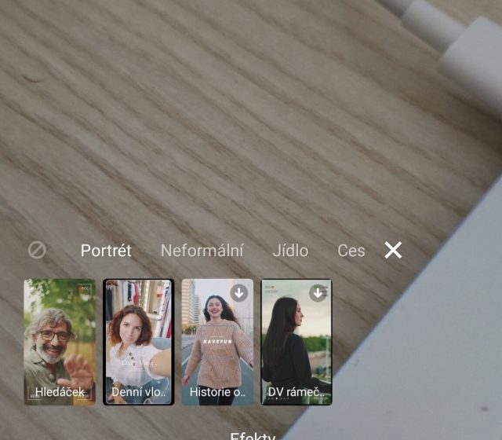The width and height of the screenshot is (502, 440).
Task: Click the "Historie o.." caption text
Action: (217, 391)
